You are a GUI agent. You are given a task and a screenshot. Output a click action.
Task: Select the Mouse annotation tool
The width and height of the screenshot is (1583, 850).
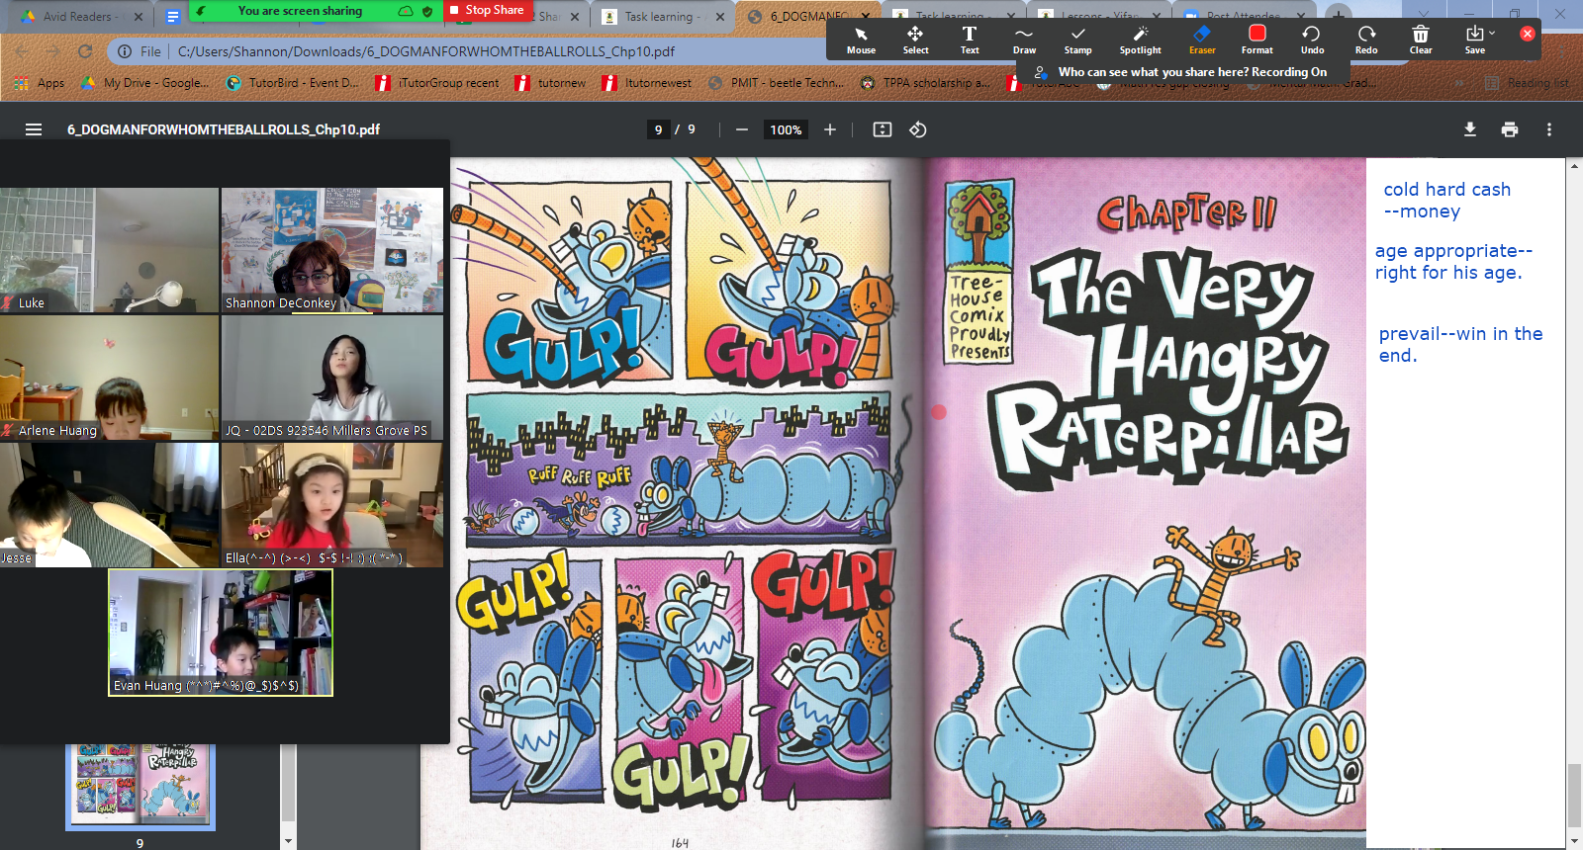click(x=861, y=41)
